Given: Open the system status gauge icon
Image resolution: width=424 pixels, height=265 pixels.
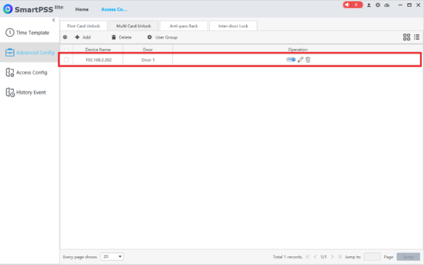Looking at the screenshot, I should [387, 5].
